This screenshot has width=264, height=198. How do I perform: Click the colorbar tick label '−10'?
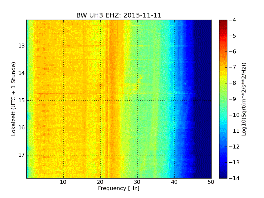click(x=234, y=115)
